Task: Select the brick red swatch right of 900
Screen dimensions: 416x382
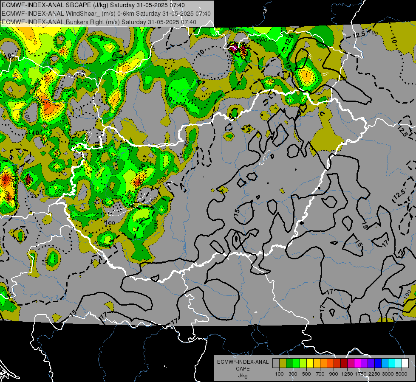Action: coord(337,363)
